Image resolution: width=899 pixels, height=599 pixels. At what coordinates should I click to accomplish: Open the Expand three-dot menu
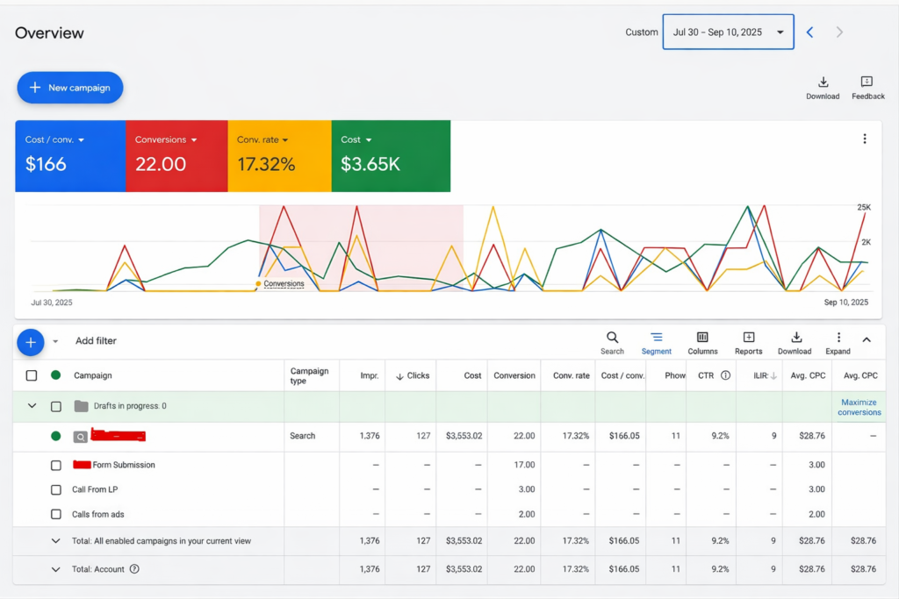838,338
